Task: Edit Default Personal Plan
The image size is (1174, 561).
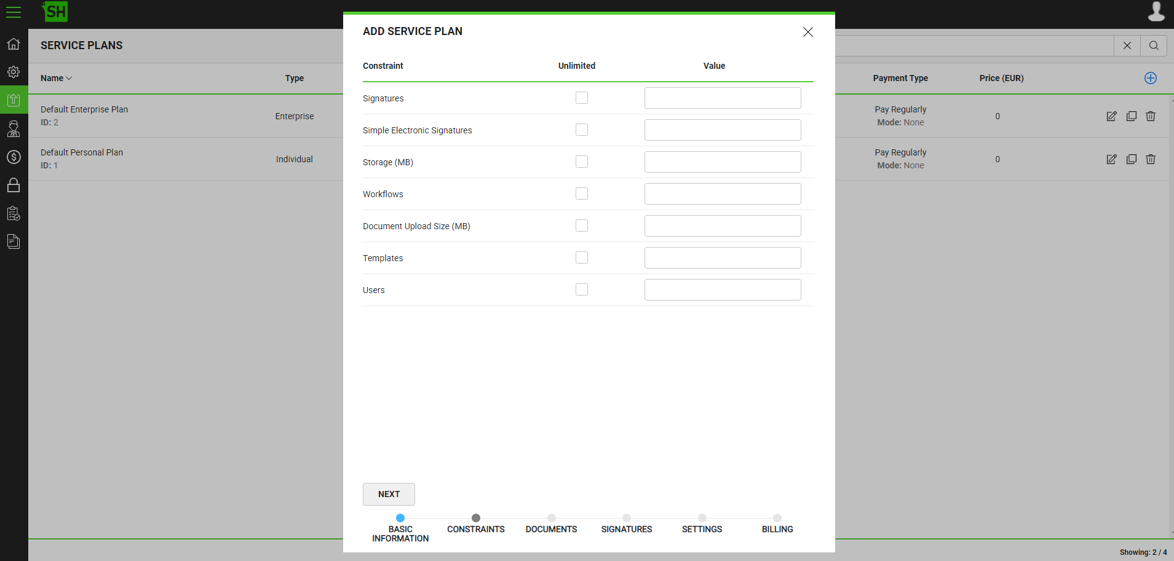Action: point(1111,159)
